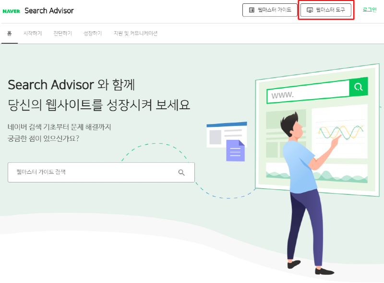Click the wave chart graphic in illustration
384x283 pixels.
pos(341,133)
